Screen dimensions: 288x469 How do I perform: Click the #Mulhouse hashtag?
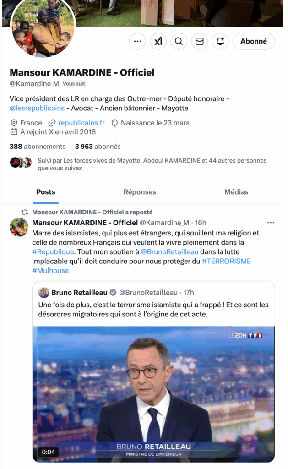coord(50,271)
